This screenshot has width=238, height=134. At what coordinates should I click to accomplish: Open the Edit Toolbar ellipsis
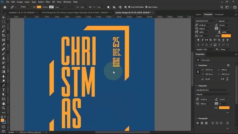(3, 112)
